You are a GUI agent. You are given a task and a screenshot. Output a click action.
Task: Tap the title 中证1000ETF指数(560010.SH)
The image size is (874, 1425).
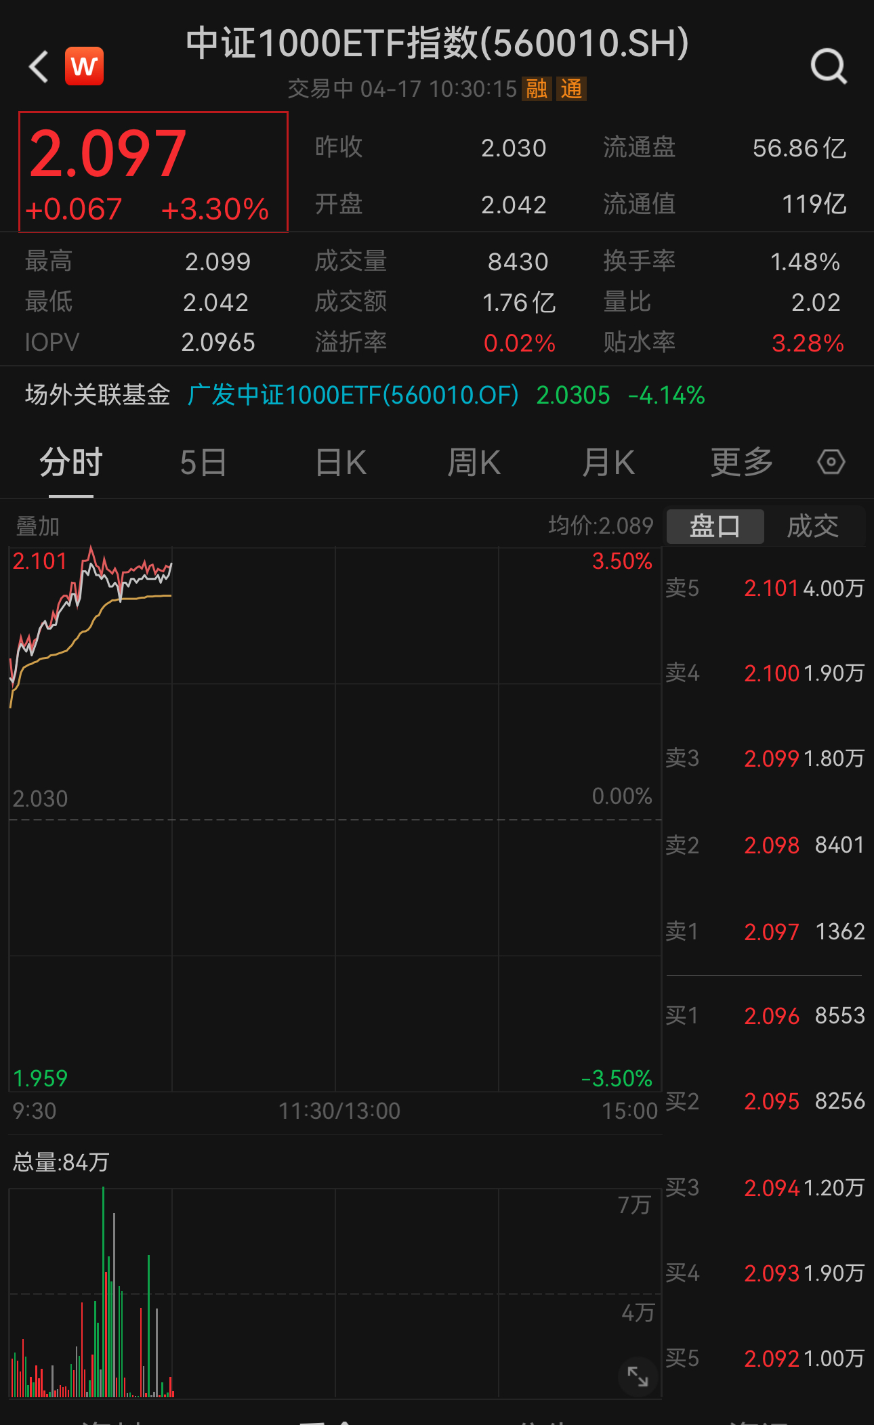[438, 43]
